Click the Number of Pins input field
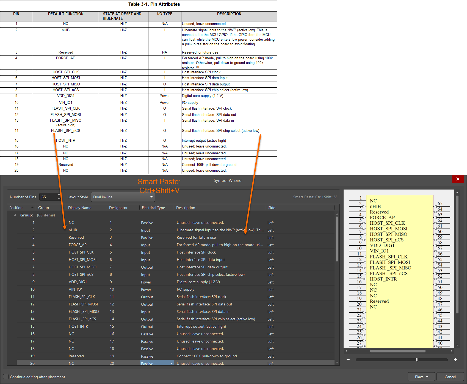 tap(48, 197)
